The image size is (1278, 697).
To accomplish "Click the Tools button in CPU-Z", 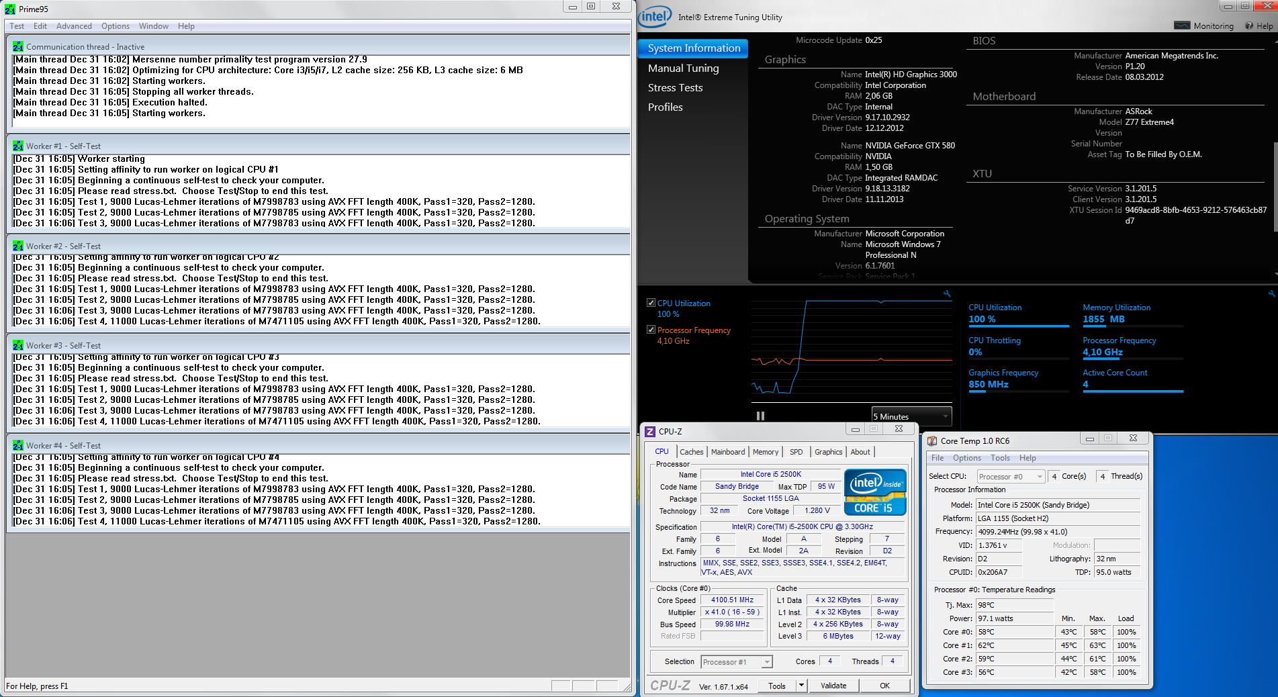I will coord(777,686).
